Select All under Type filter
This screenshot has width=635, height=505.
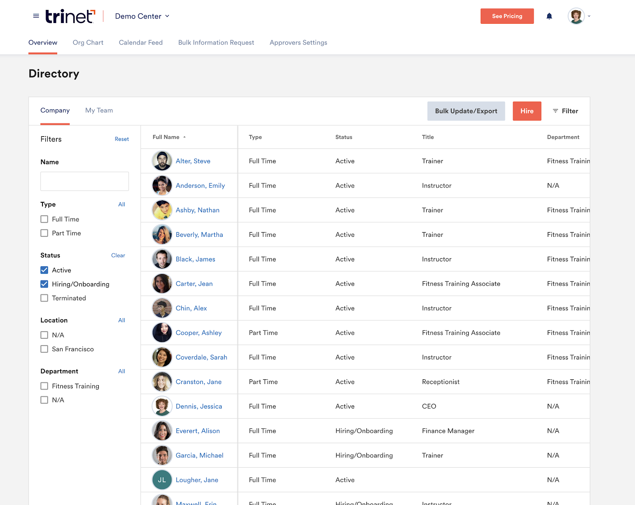[122, 204]
